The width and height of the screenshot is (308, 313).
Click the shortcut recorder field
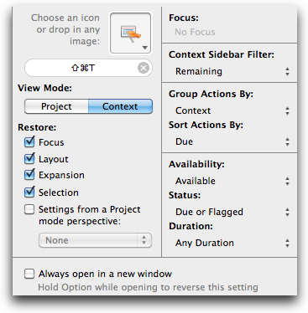tap(88, 68)
